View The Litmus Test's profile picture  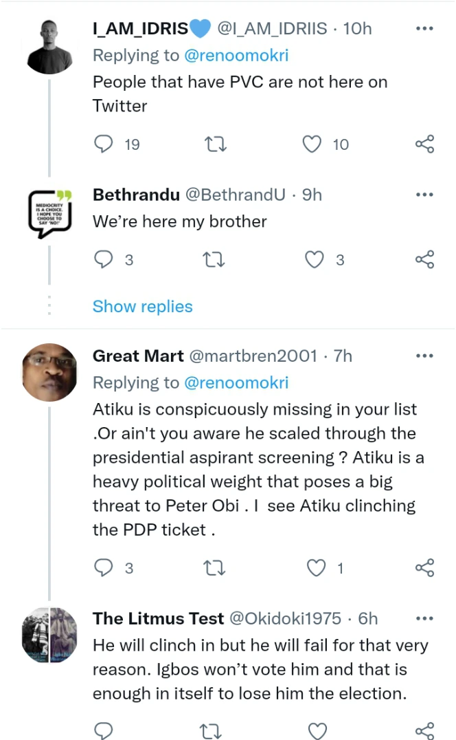(x=49, y=633)
